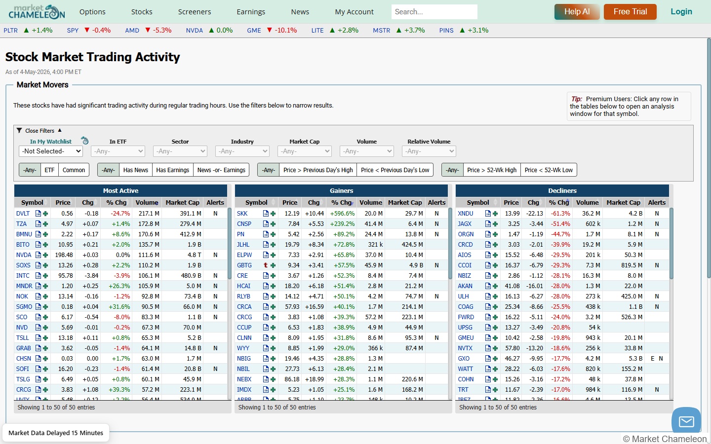
Task: Open the report page icon for ORGN
Action: pyautogui.click(x=488, y=234)
